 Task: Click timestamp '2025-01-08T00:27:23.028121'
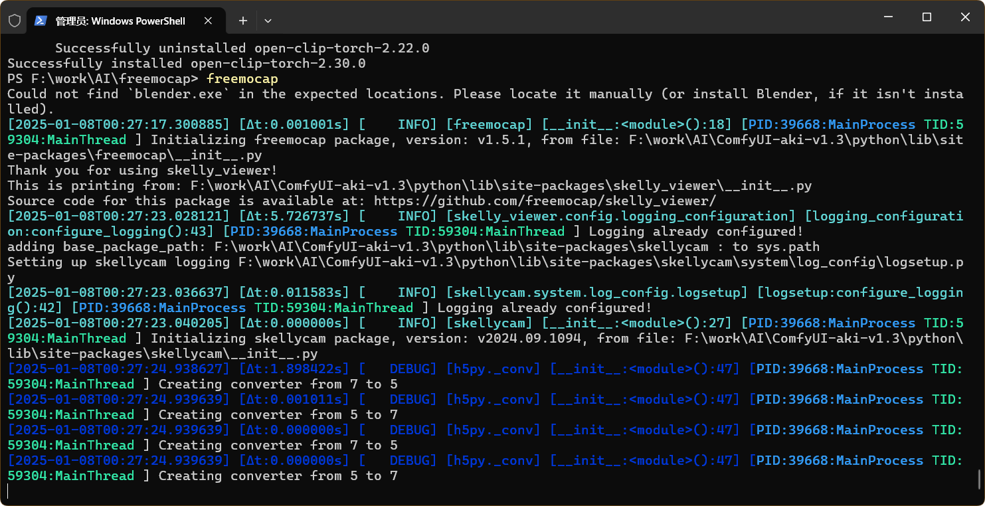[119, 216]
